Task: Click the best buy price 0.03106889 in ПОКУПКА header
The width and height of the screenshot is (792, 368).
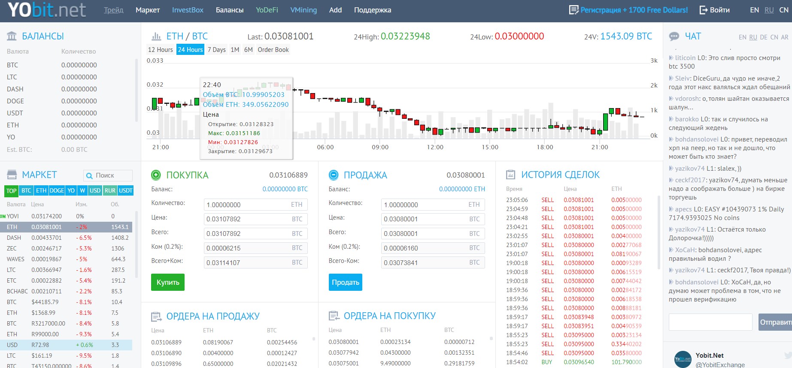Action: click(x=288, y=175)
